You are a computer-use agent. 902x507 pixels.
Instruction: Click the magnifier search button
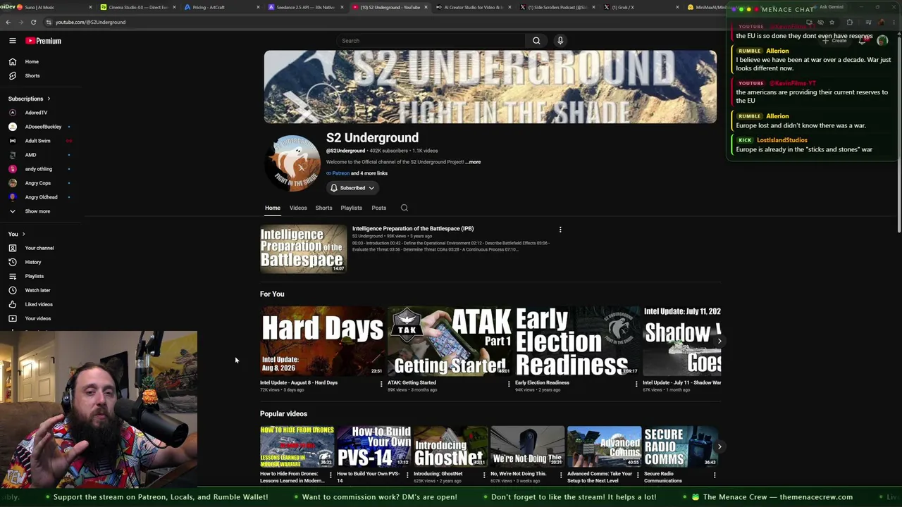click(536, 41)
